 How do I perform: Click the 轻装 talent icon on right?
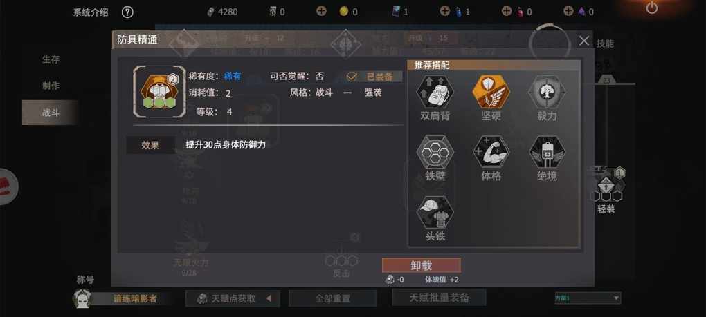point(606,185)
